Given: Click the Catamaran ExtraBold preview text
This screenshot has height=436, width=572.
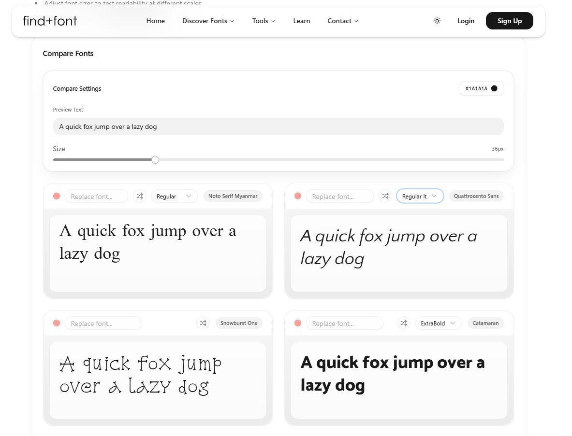Looking at the screenshot, I should click(x=393, y=374).
